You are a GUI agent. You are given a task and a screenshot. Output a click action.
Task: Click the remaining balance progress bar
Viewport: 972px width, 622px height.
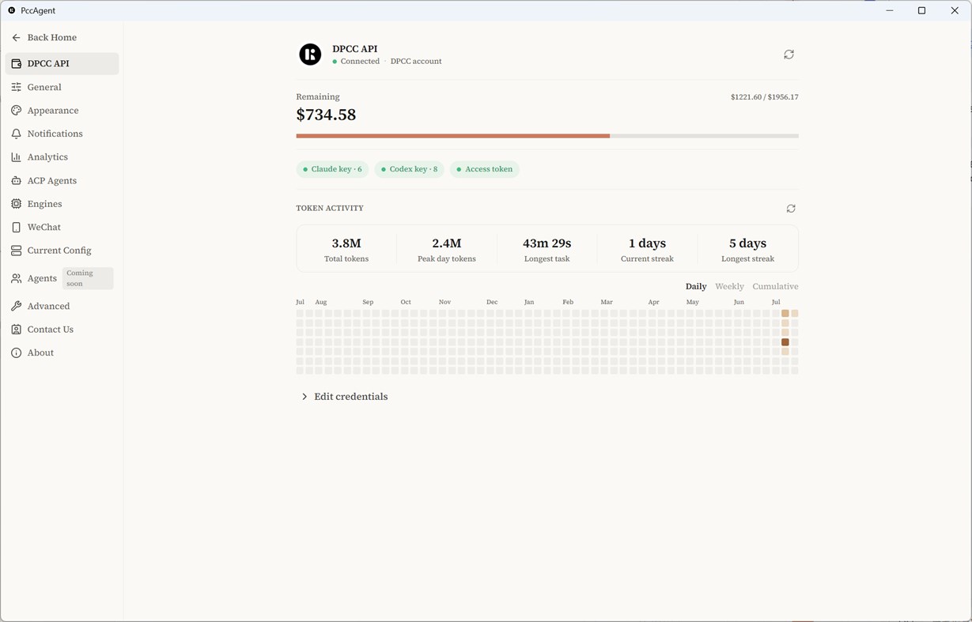click(x=547, y=136)
